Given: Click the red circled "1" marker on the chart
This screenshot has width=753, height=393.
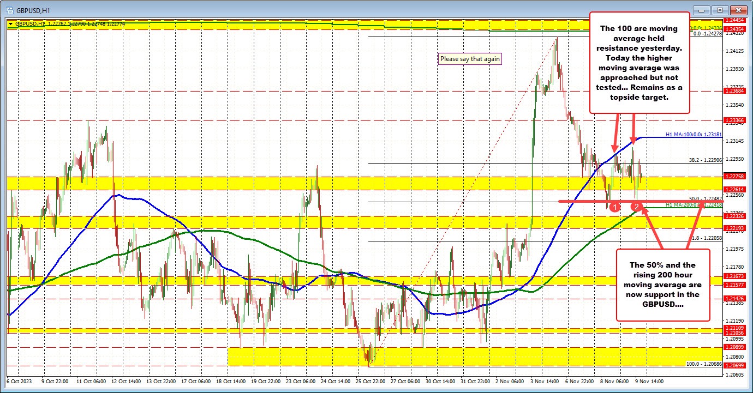Looking at the screenshot, I should click(x=615, y=207).
